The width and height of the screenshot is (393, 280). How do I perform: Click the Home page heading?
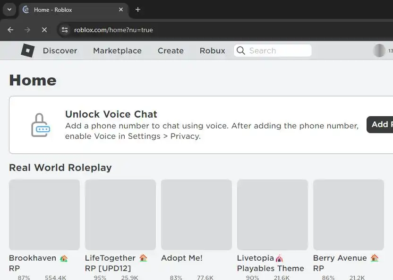tap(33, 80)
